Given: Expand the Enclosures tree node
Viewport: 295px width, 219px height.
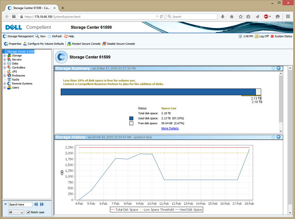Looking at the screenshot, I should tap(5, 75).
